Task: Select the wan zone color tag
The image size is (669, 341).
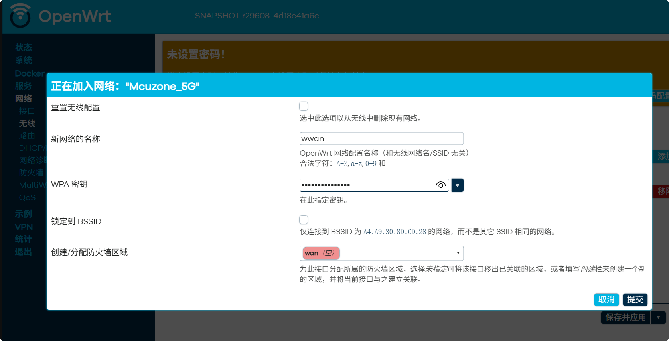Action: (321, 253)
